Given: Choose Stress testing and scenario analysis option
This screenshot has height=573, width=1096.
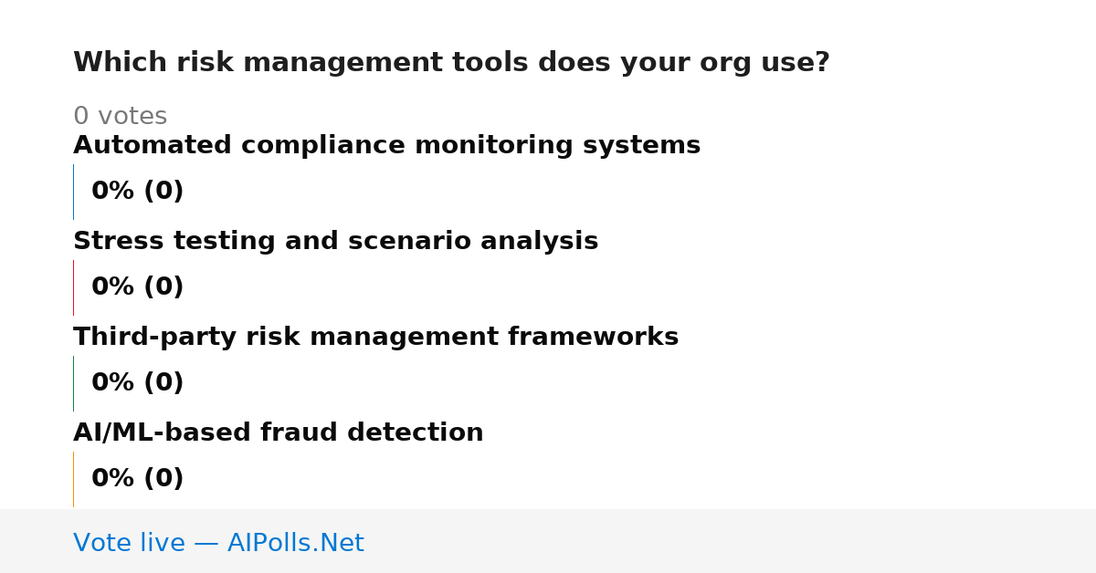Looking at the screenshot, I should (335, 242).
